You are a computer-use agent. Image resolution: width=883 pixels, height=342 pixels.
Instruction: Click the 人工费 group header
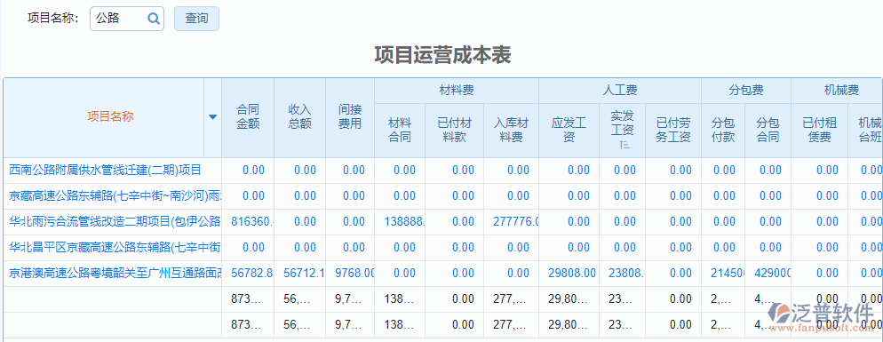pos(619,90)
